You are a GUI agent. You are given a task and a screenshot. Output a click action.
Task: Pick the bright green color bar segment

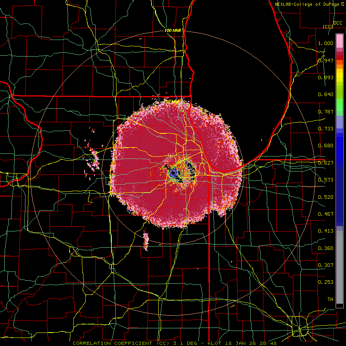[339, 105]
